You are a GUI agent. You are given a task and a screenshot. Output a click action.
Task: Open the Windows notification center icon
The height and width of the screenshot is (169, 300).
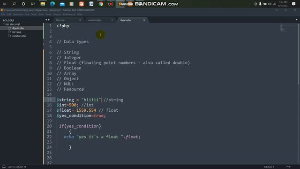[294, 4]
